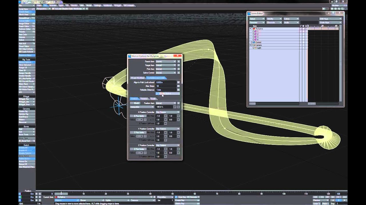Screen dimensions: 366x205
Task: Click the Motion Options button in sidebar
Action: coord(27,62)
